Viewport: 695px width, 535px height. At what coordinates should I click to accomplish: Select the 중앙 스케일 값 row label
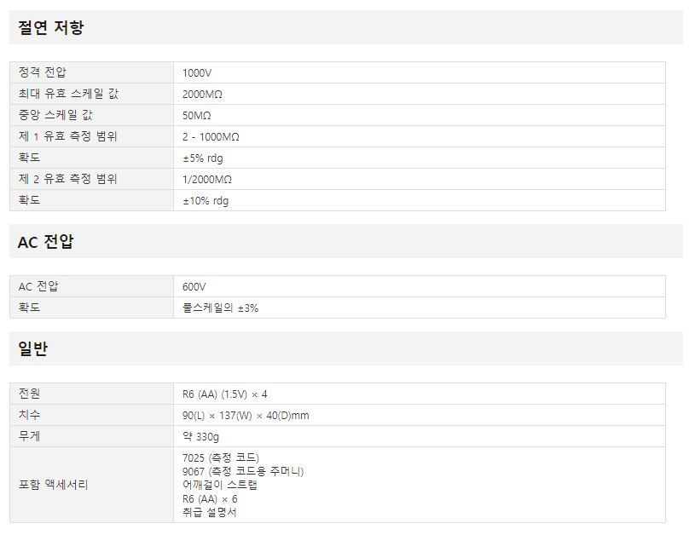(x=55, y=115)
